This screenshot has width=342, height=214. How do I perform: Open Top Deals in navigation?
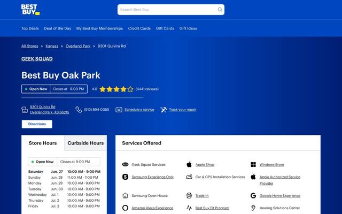(30, 28)
